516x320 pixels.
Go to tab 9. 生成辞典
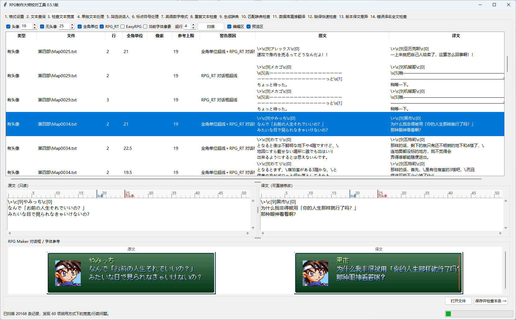pyautogui.click(x=229, y=17)
